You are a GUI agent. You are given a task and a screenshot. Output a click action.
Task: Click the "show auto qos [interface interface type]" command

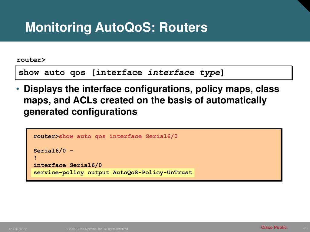pos(121,72)
